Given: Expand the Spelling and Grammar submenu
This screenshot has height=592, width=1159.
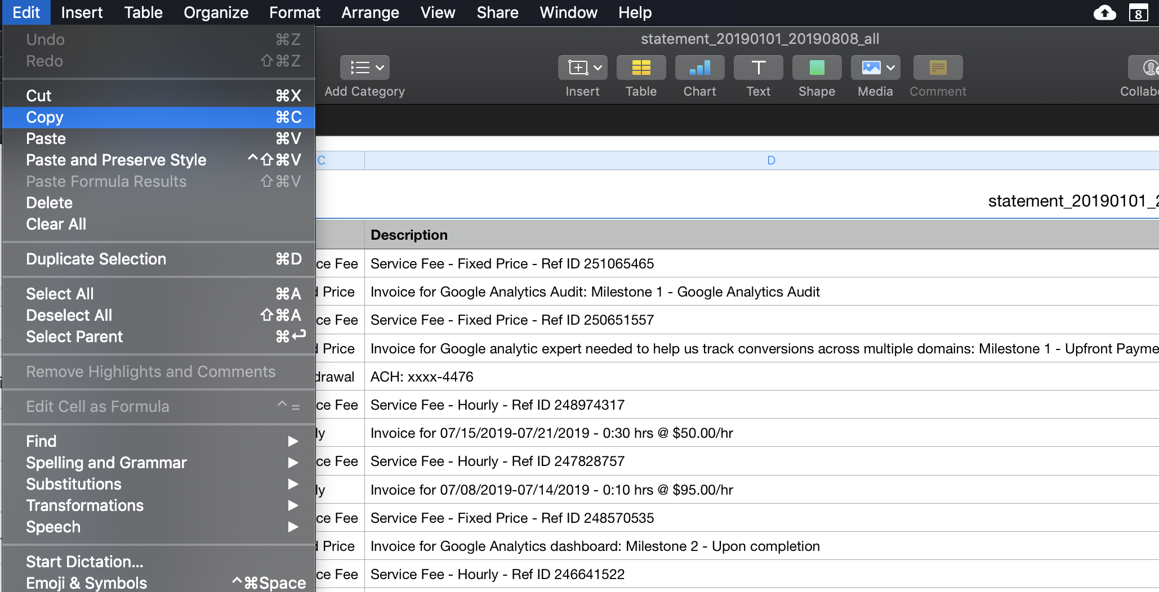Looking at the screenshot, I should pos(293,463).
